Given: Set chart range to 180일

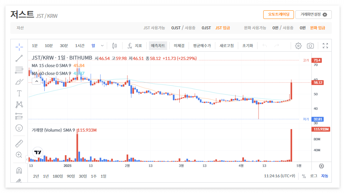Looking at the screenshot, I should [57, 176].
